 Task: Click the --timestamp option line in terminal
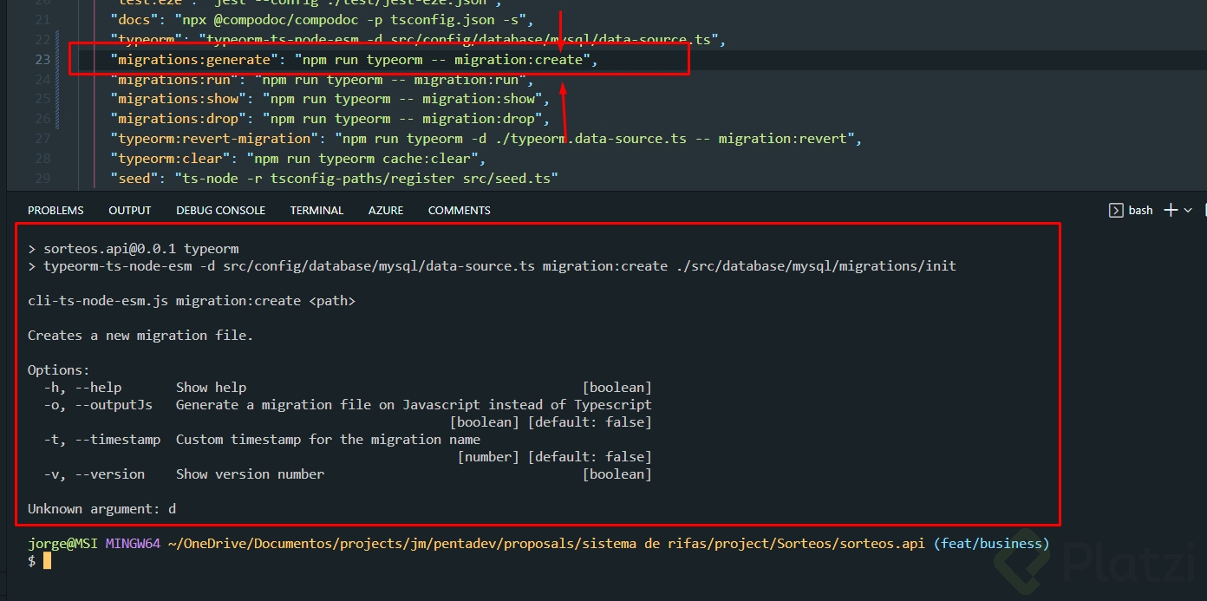pyautogui.click(x=262, y=439)
